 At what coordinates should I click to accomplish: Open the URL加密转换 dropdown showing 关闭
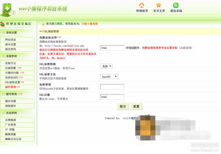106,66
